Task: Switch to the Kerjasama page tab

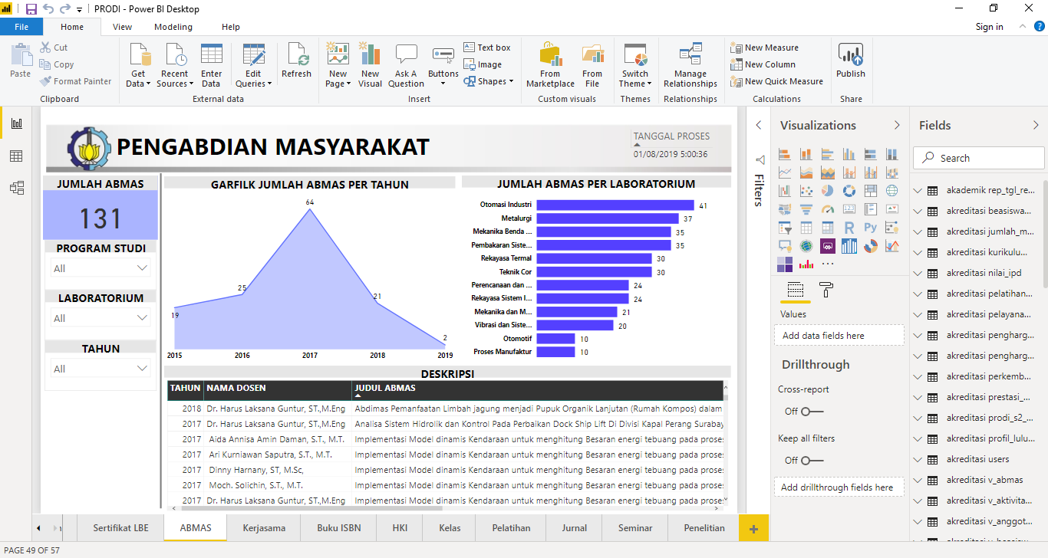Action: (x=264, y=528)
